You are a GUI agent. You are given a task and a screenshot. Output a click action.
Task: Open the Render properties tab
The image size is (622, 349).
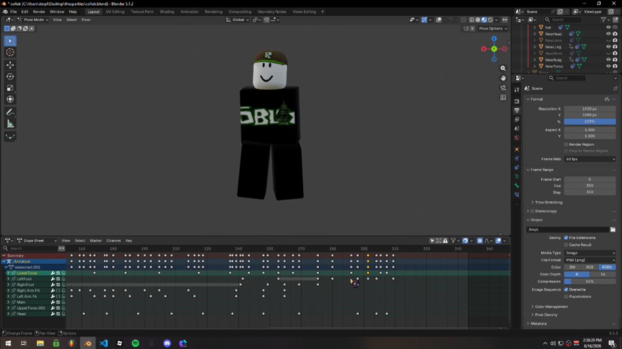pyautogui.click(x=517, y=101)
